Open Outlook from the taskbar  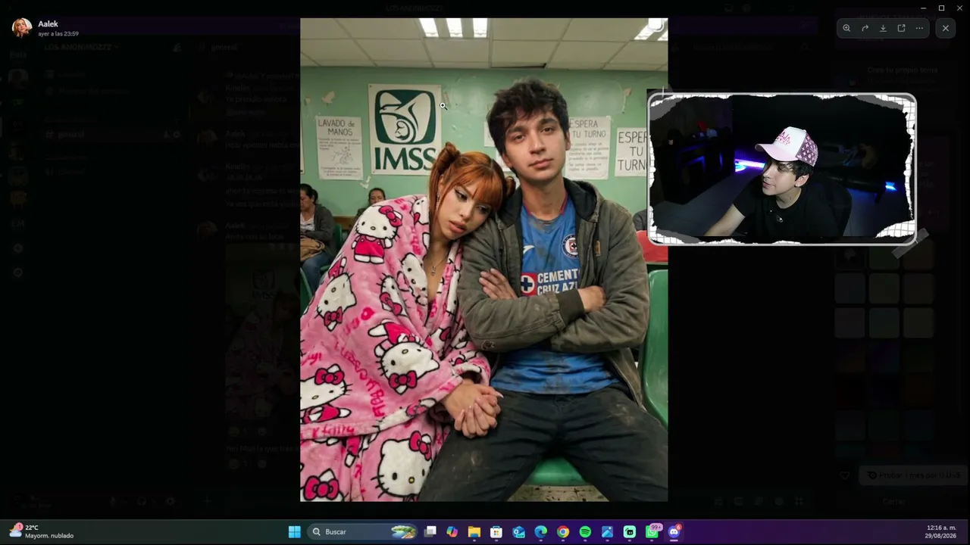[519, 532]
